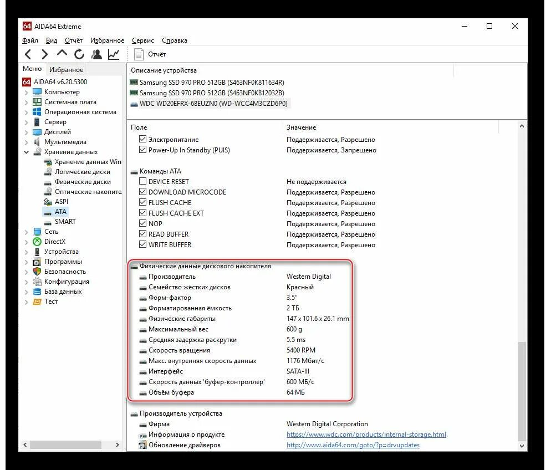Toggle the FLUSH CACHE checkbox
Screen dimensions: 546x470
pyautogui.click(x=142, y=202)
